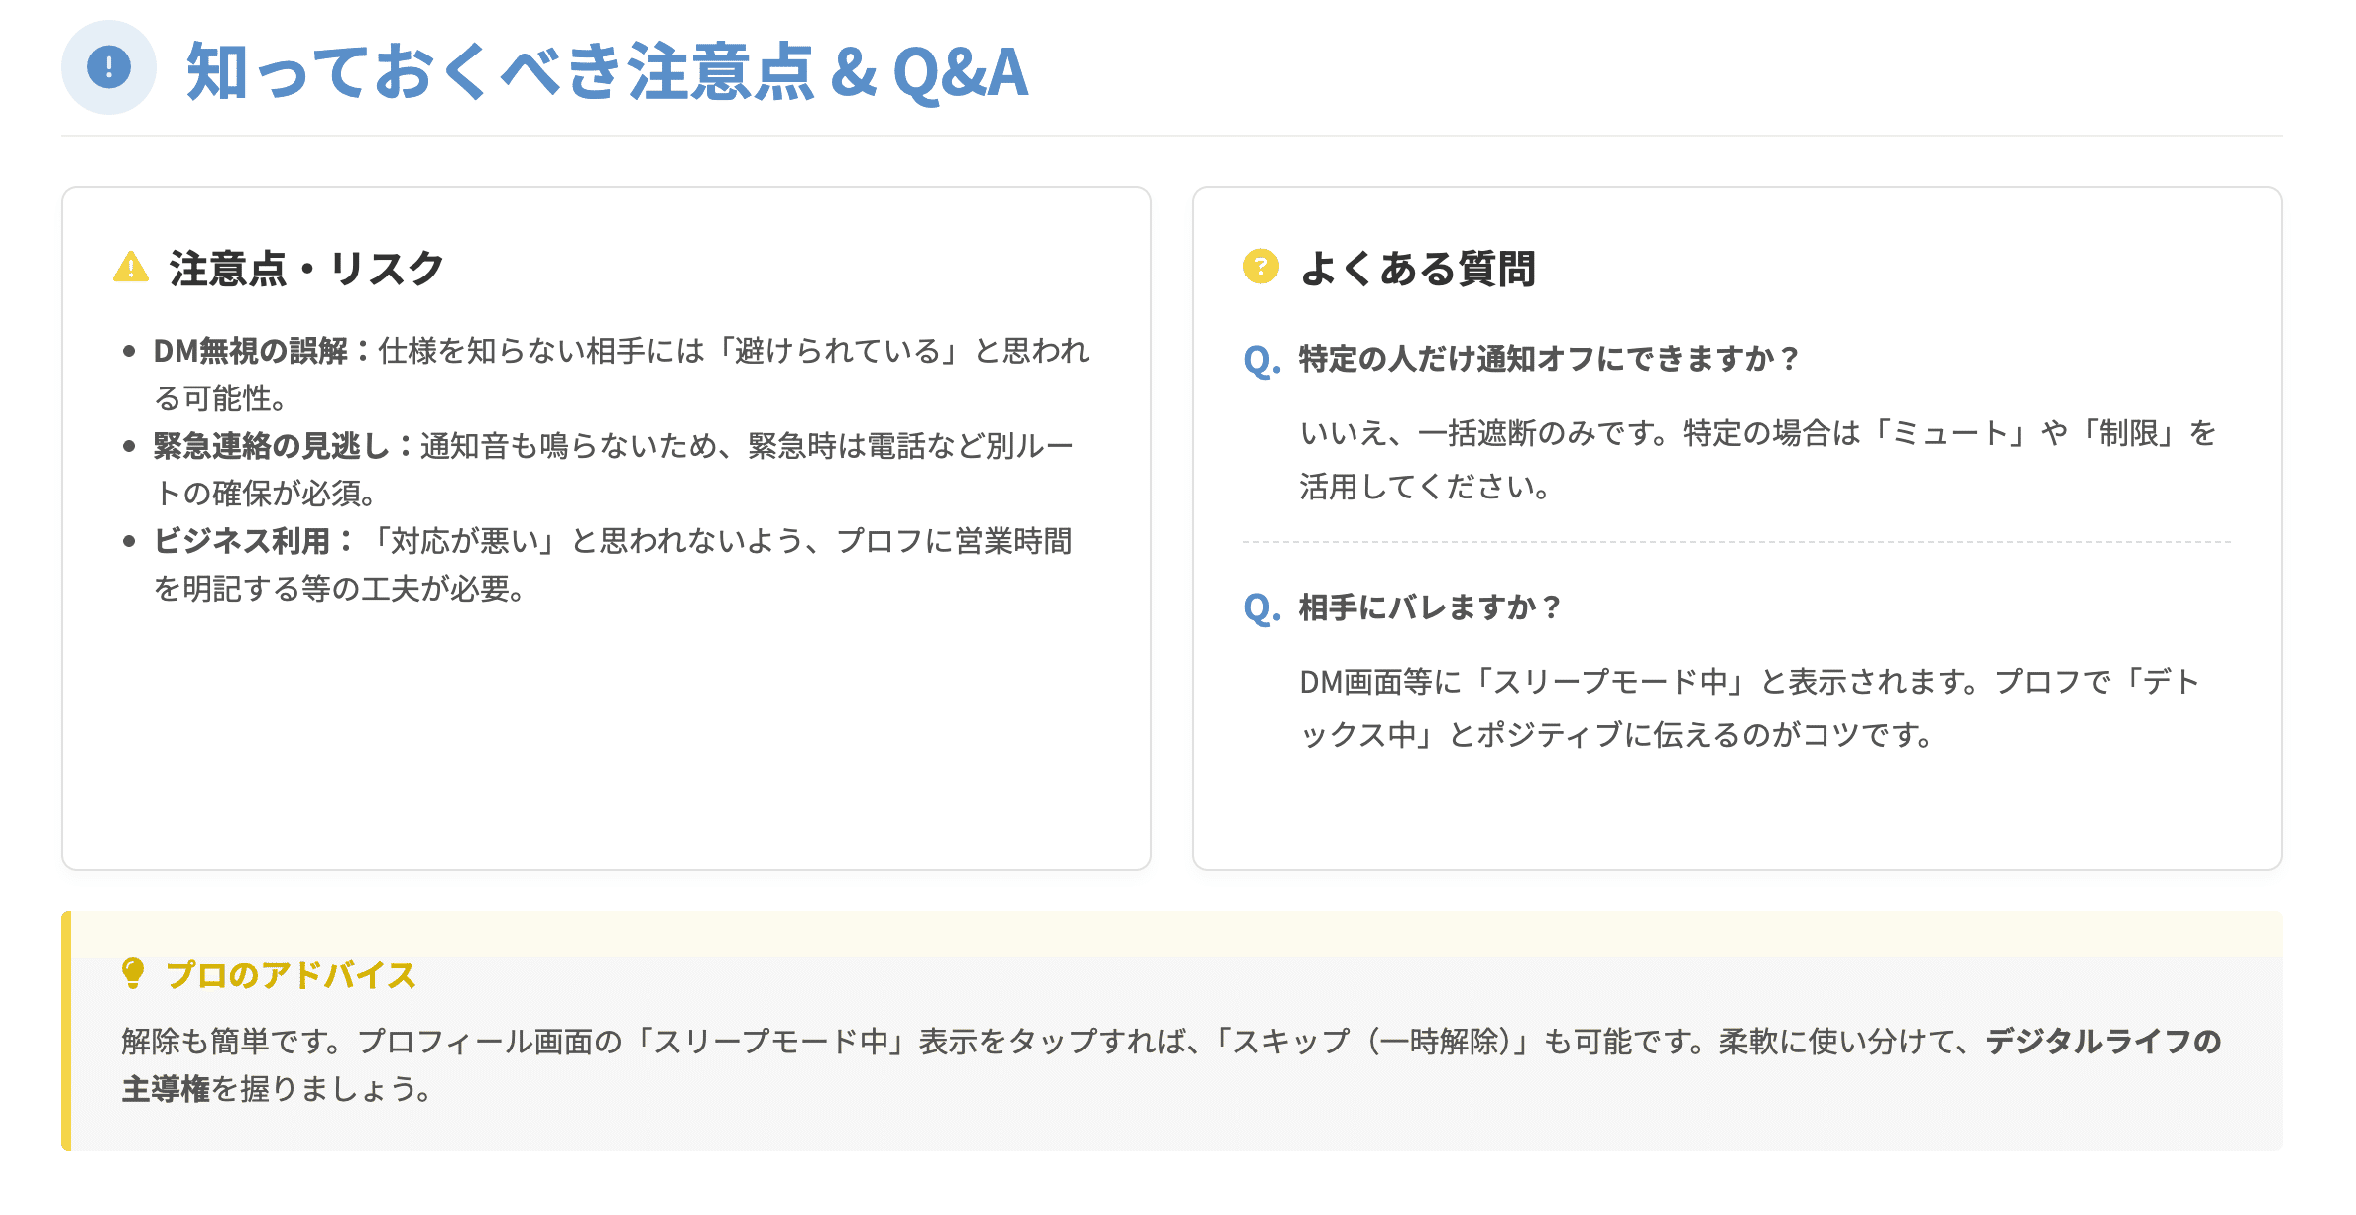Expand question 相手にバレますか？

1430,607
